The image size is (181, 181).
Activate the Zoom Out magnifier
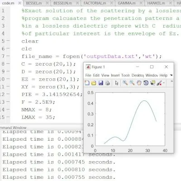coord(132,83)
